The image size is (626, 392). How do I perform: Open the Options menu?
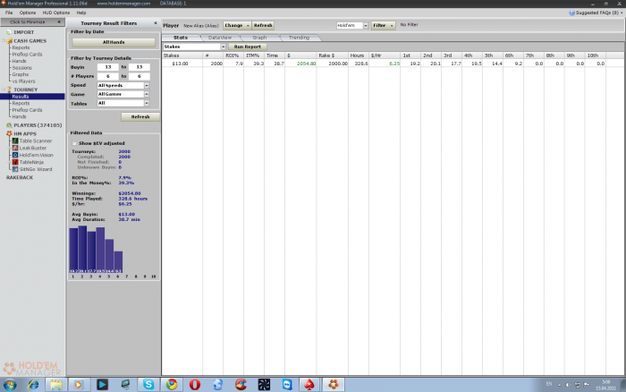tap(28, 13)
